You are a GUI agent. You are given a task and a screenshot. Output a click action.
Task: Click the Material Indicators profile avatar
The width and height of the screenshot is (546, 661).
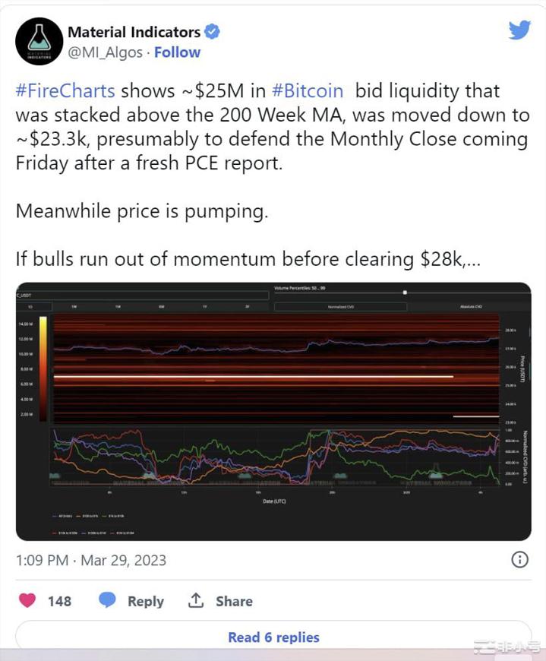39,41
